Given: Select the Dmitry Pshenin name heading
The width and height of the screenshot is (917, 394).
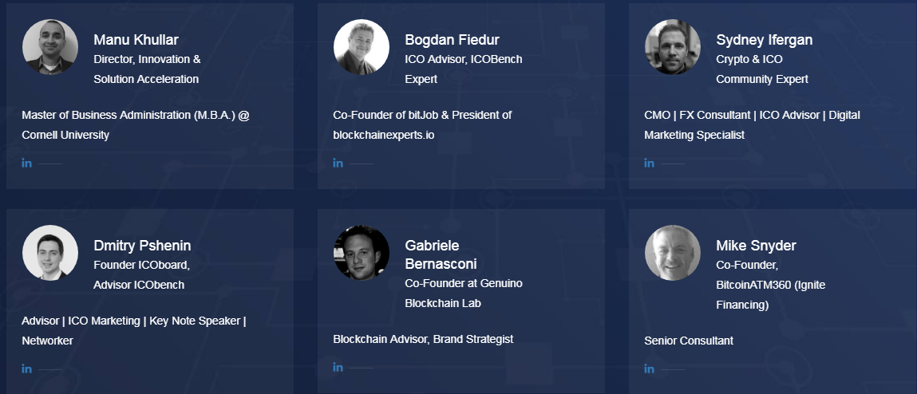Looking at the screenshot, I should [142, 246].
